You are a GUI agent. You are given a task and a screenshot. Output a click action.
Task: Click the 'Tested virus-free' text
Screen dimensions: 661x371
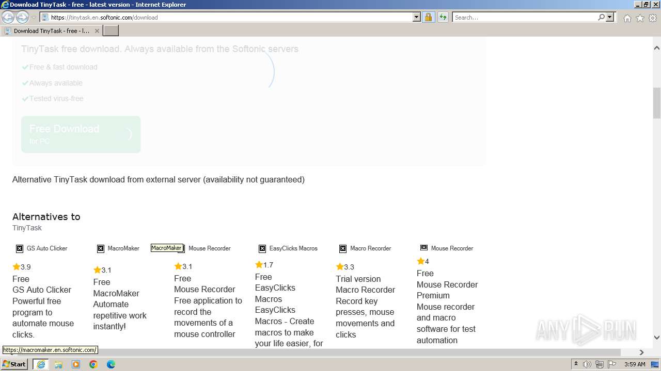coord(56,98)
